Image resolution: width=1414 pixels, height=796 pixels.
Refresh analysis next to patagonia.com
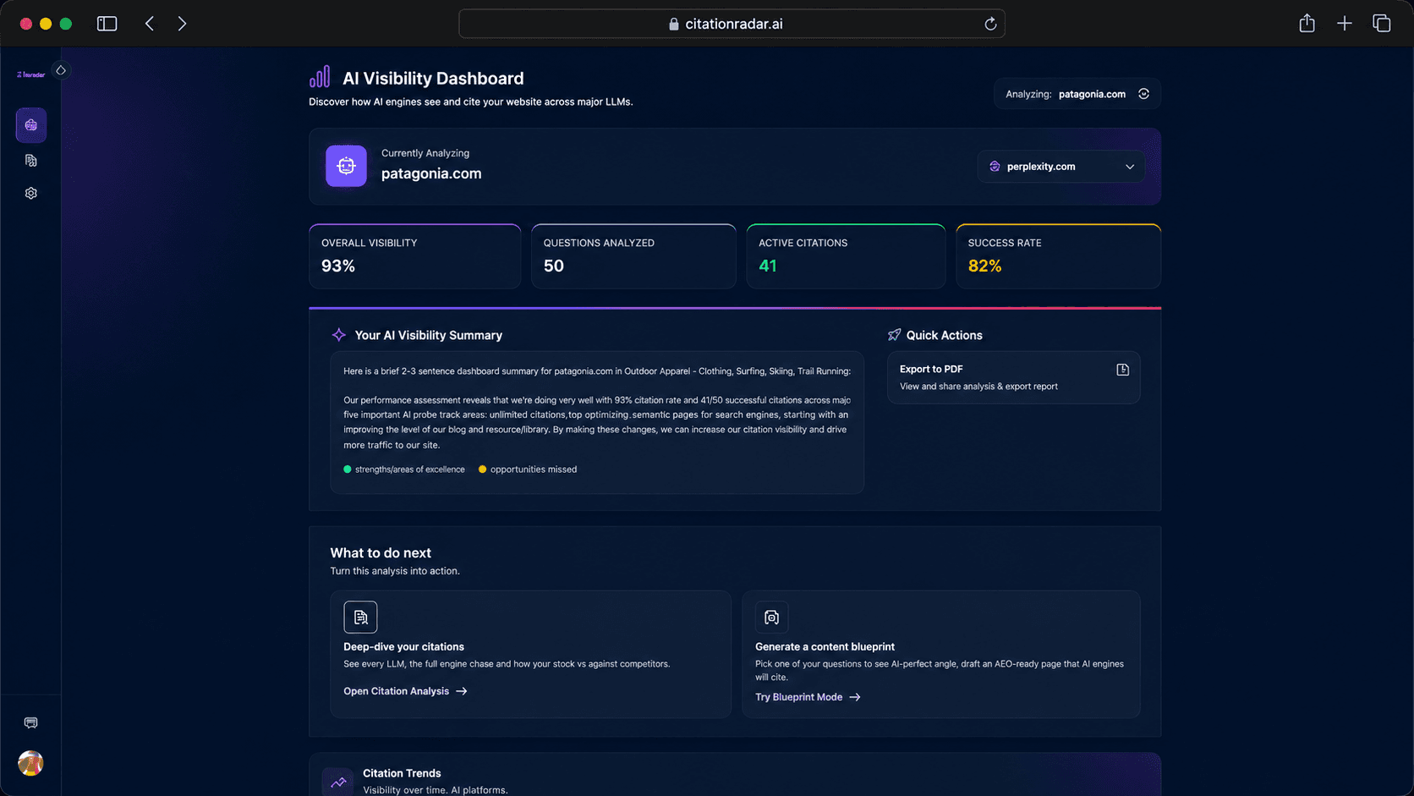pyautogui.click(x=1143, y=94)
